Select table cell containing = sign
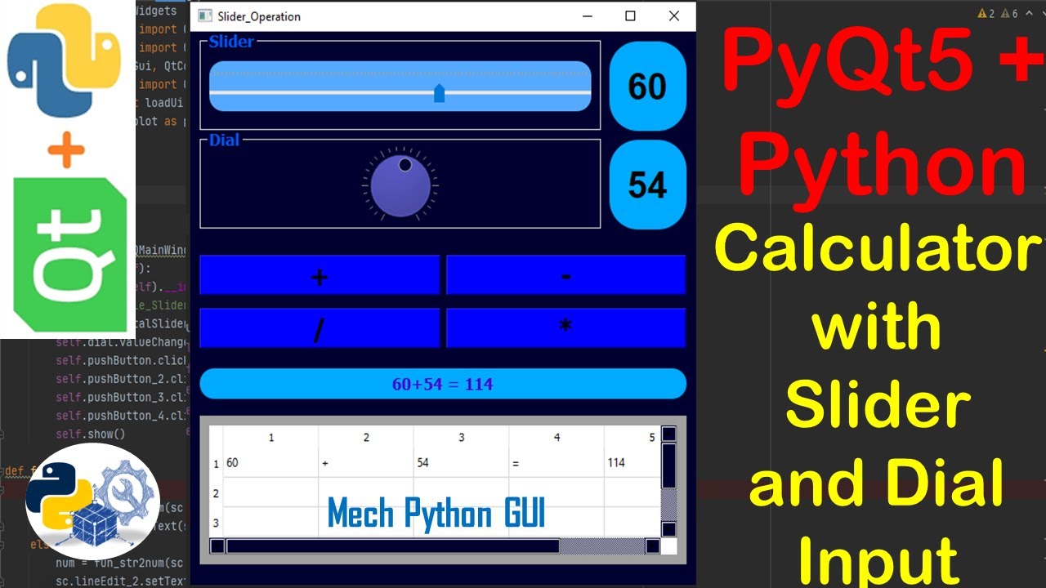 click(x=557, y=463)
